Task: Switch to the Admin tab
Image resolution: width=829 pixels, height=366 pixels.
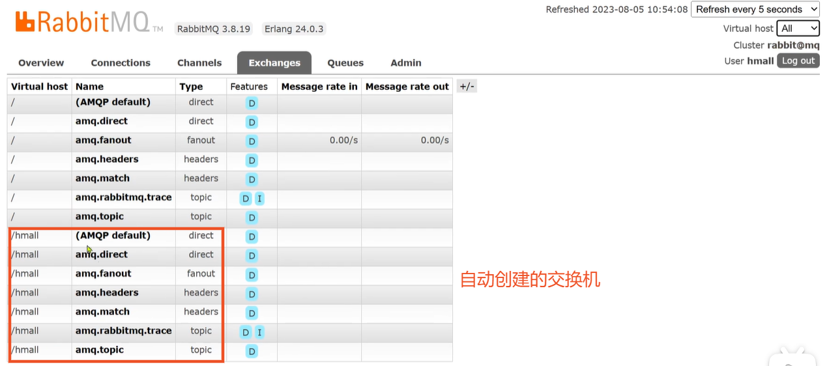Action: (406, 63)
